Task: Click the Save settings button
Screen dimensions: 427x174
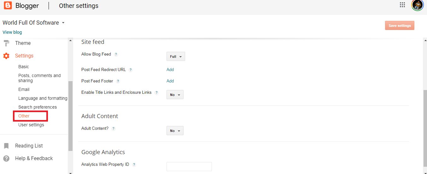Action: point(400,26)
